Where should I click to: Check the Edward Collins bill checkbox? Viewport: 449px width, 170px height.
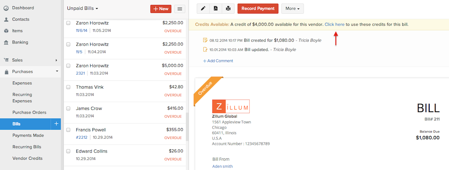pos(68,151)
